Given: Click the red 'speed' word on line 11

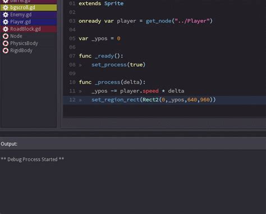Looking at the screenshot, I should click(150, 91).
